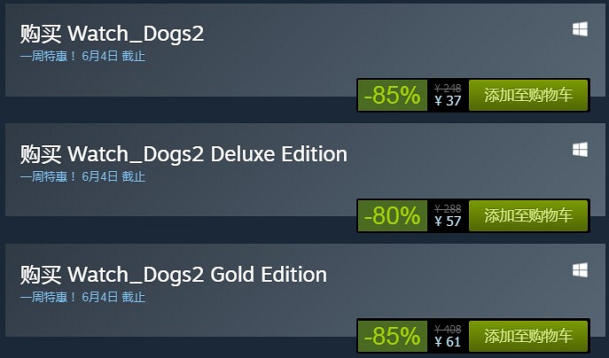Image resolution: width=609 pixels, height=358 pixels.
Task: Click Windows platform icon for Deluxe Edition
Action: [x=580, y=150]
